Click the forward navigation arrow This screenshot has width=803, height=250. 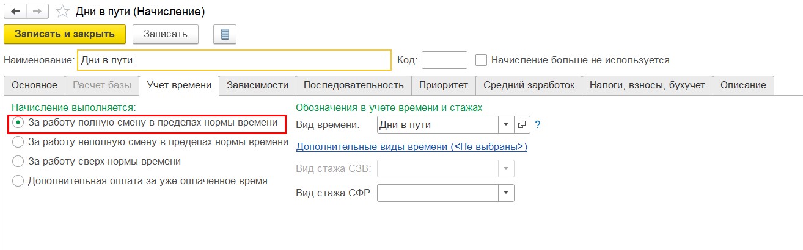[x=36, y=12]
